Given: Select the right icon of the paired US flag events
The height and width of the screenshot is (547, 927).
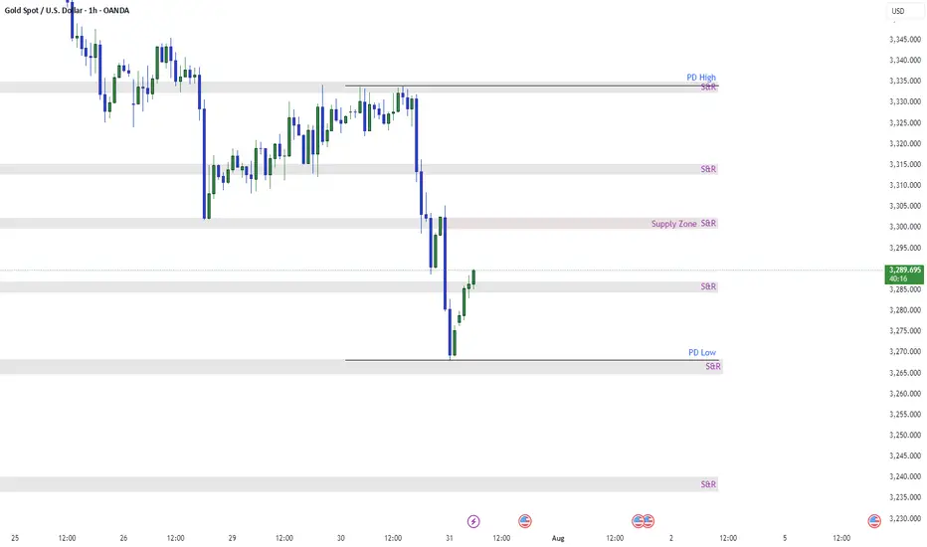Looking at the screenshot, I should click(649, 521).
